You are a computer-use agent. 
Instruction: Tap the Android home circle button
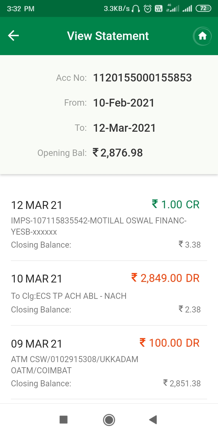109,420
